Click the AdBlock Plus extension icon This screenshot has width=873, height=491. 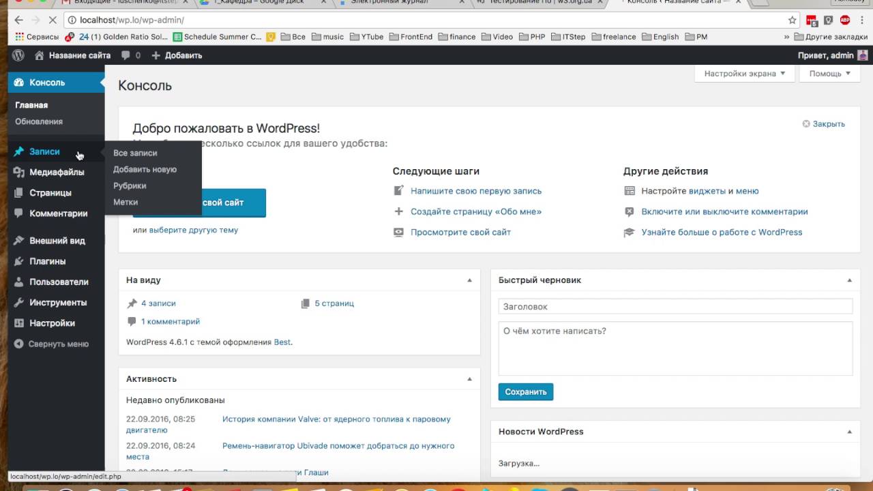tap(845, 20)
